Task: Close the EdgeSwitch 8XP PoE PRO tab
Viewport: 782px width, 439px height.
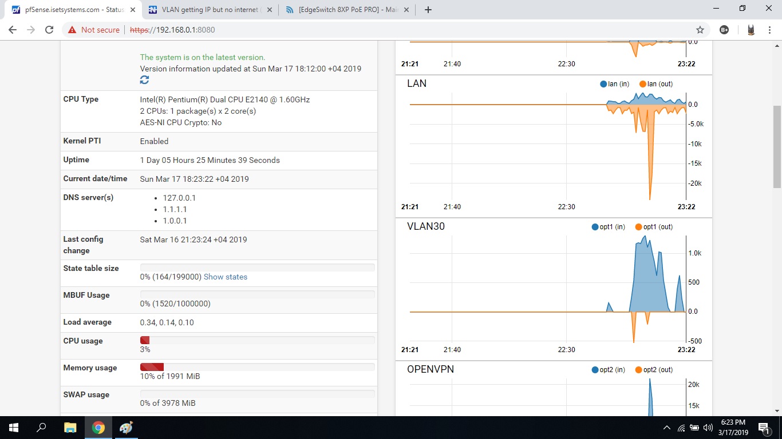Action: (x=407, y=10)
